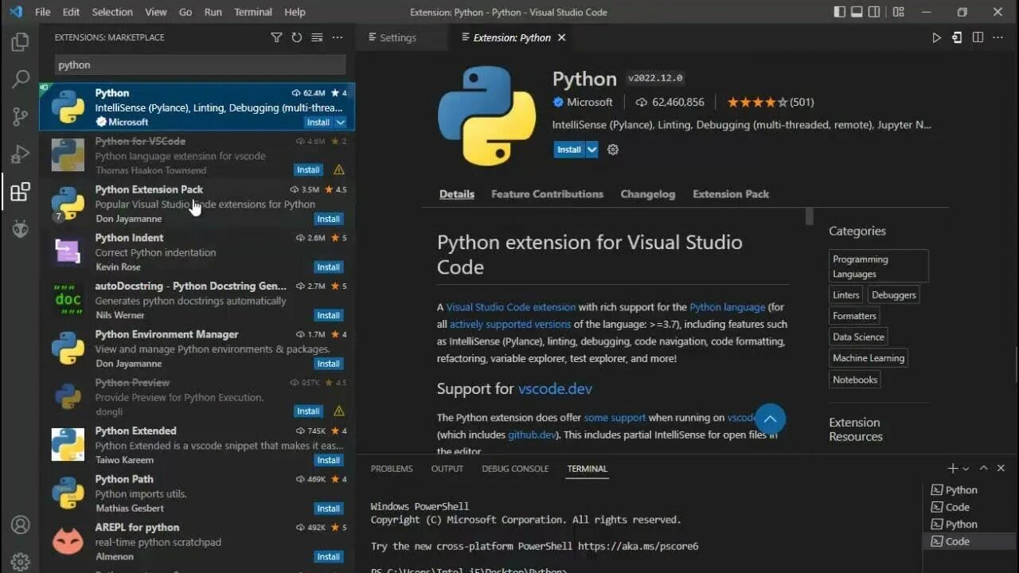
Task: Split the editor to the right
Action: [978, 37]
